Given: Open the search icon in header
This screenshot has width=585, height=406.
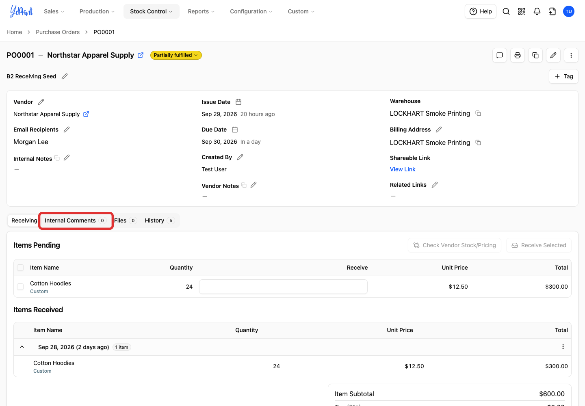Looking at the screenshot, I should [506, 11].
